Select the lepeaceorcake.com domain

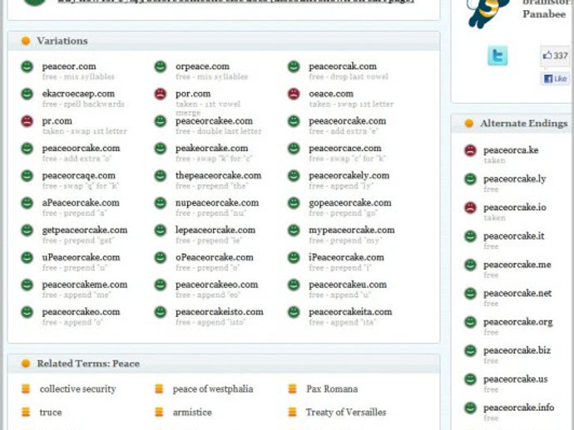[x=215, y=230]
